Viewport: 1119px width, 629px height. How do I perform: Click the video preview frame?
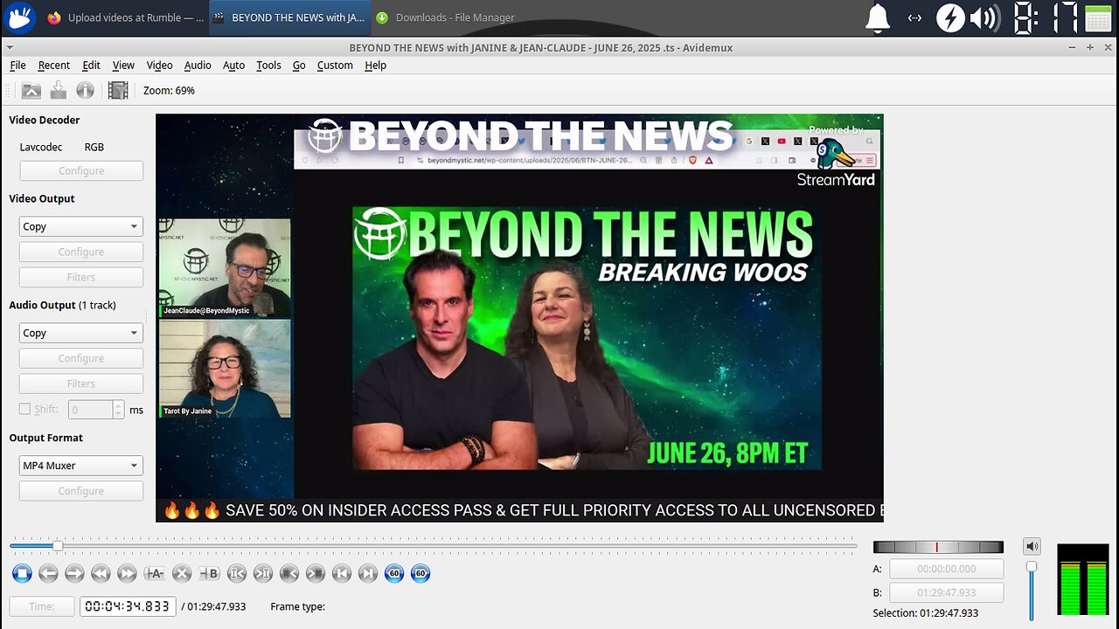(x=519, y=318)
